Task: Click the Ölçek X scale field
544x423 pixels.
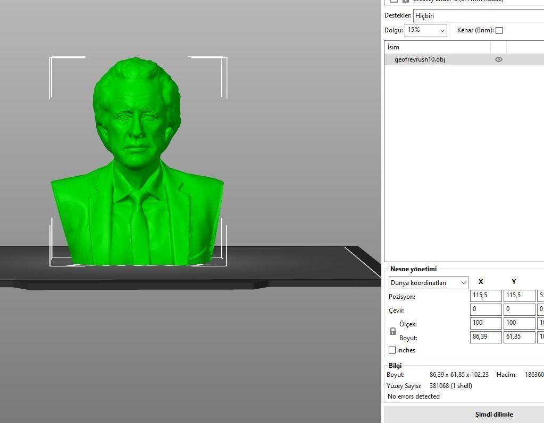Action: (486, 323)
